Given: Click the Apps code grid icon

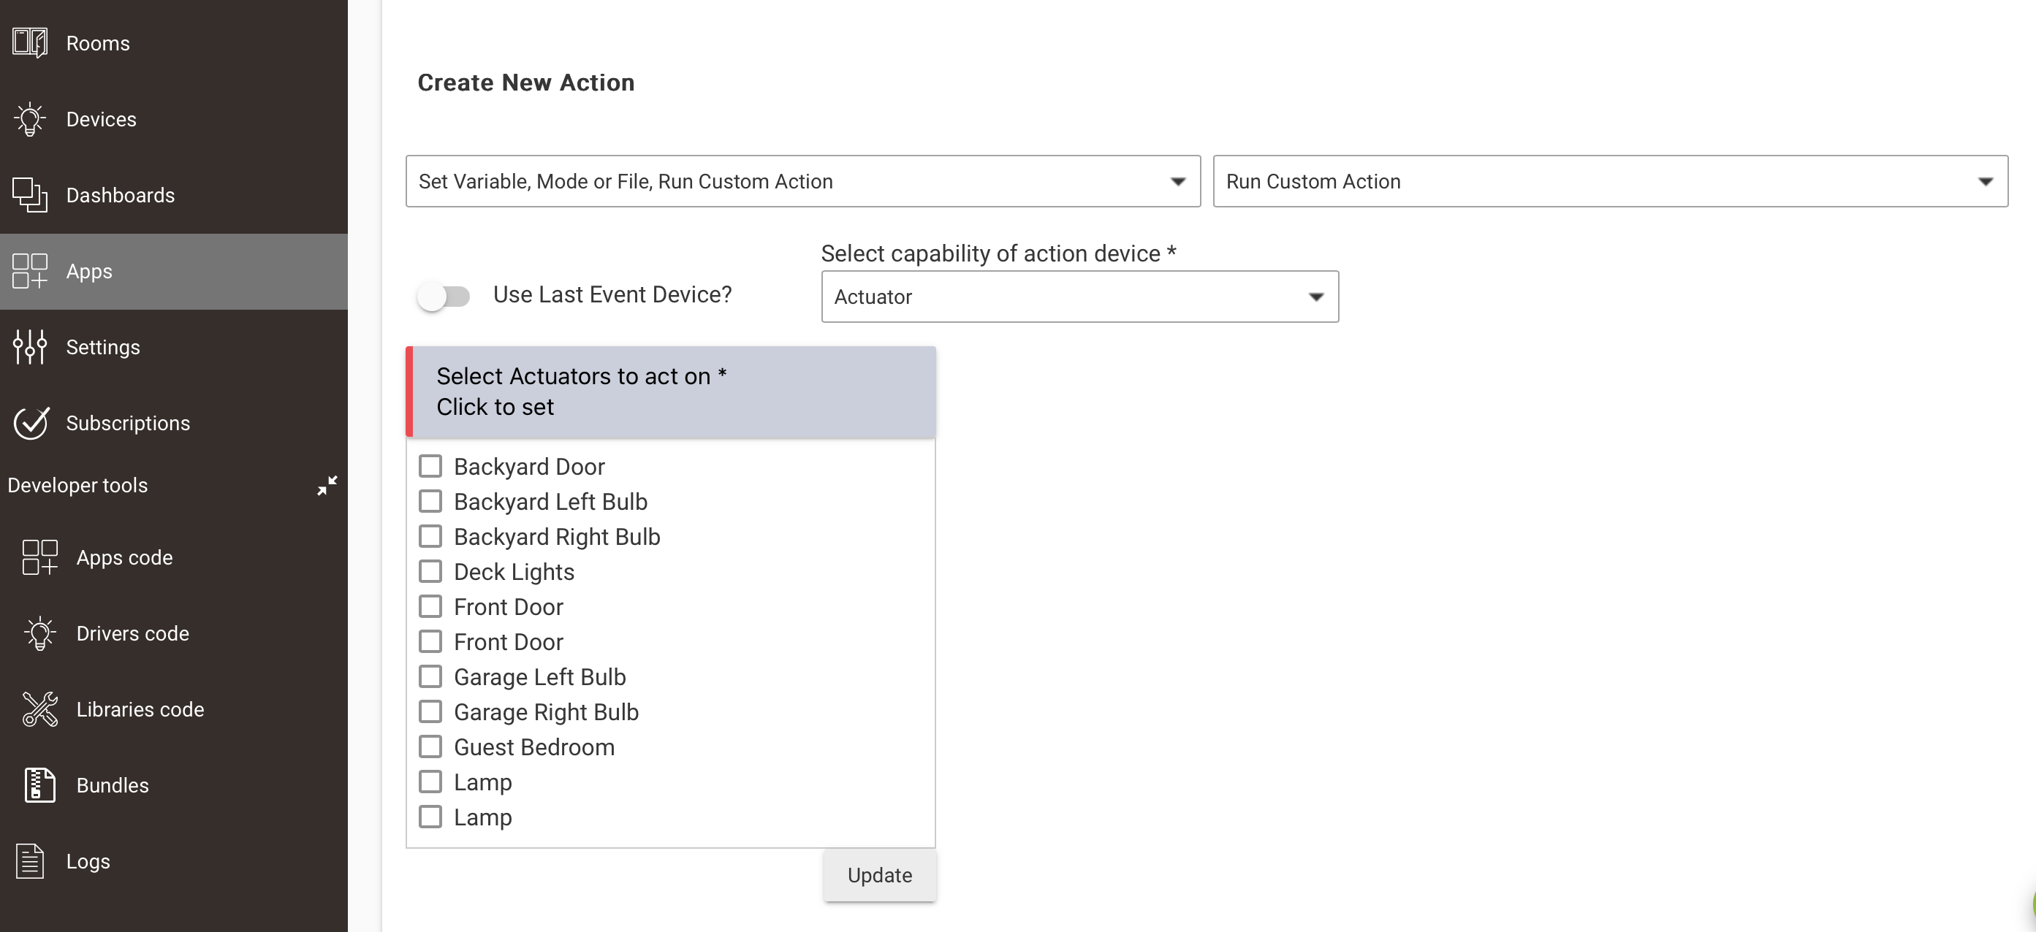Looking at the screenshot, I should 39,557.
